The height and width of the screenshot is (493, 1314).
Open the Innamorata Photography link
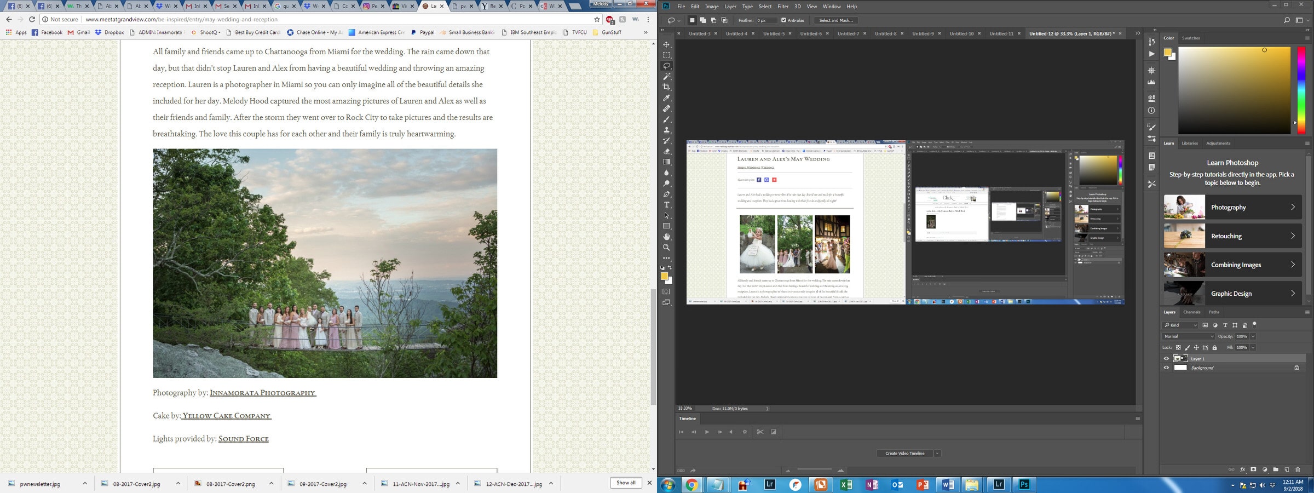click(x=263, y=393)
